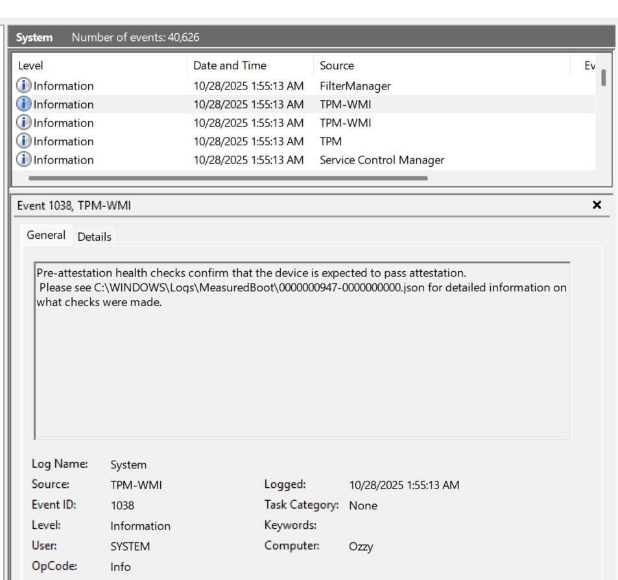Click the Source column header
The height and width of the screenshot is (580, 618).
point(337,66)
